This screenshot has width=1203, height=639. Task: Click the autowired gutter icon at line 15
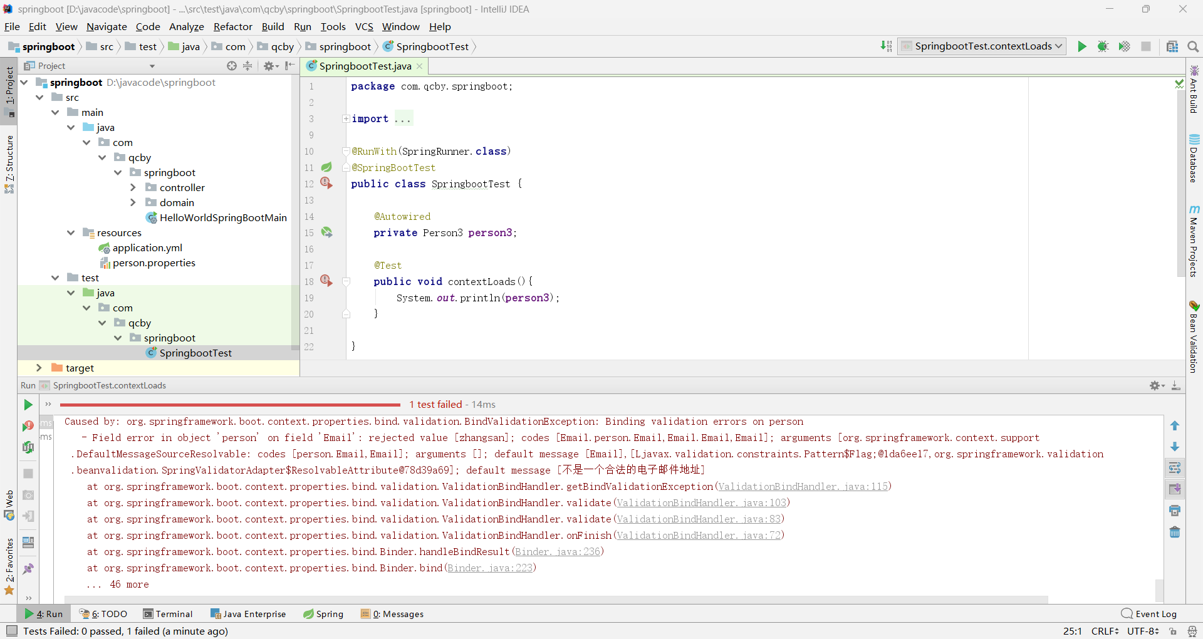tap(326, 232)
